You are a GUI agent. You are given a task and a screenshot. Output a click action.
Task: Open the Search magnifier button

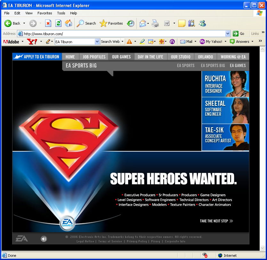86,23
